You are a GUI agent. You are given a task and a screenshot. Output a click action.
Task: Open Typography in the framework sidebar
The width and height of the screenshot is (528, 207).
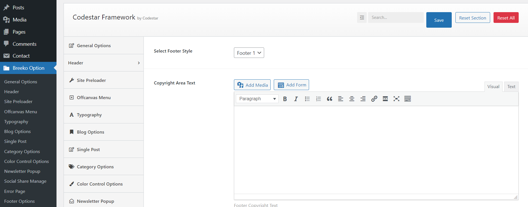pos(89,115)
